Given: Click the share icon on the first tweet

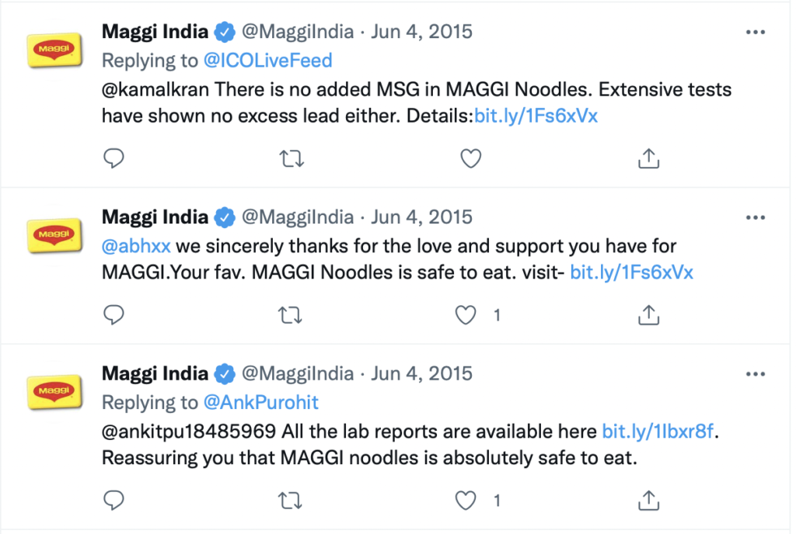Looking at the screenshot, I should pos(648,158).
